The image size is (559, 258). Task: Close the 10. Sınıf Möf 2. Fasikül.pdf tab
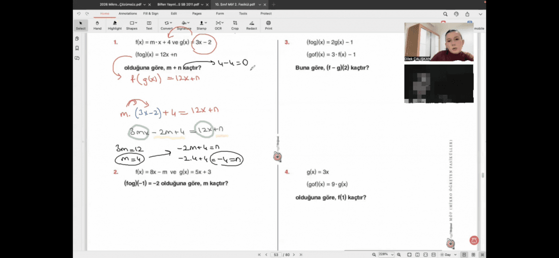point(265,4)
